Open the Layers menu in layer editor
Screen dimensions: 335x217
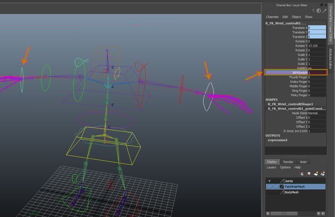271,167
